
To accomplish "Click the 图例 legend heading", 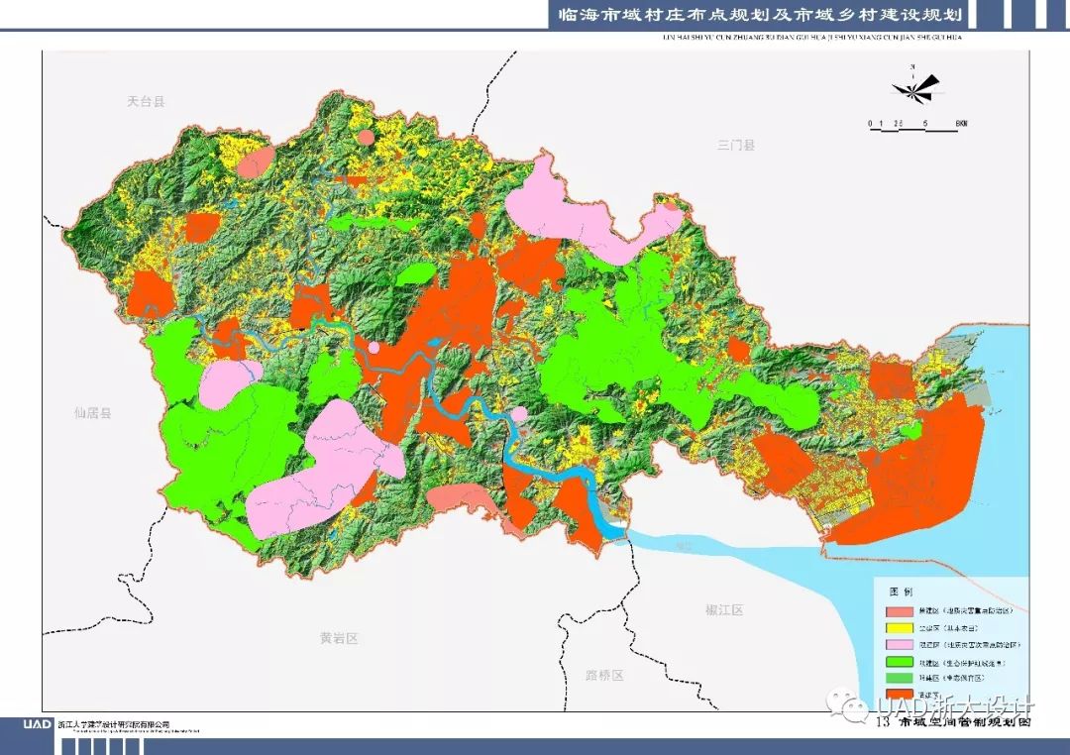I will pos(899,592).
